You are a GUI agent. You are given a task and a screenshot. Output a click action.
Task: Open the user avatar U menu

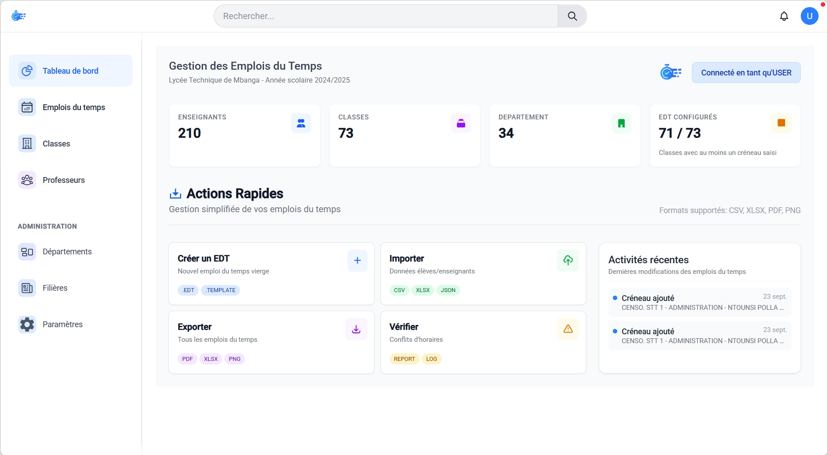tap(809, 16)
